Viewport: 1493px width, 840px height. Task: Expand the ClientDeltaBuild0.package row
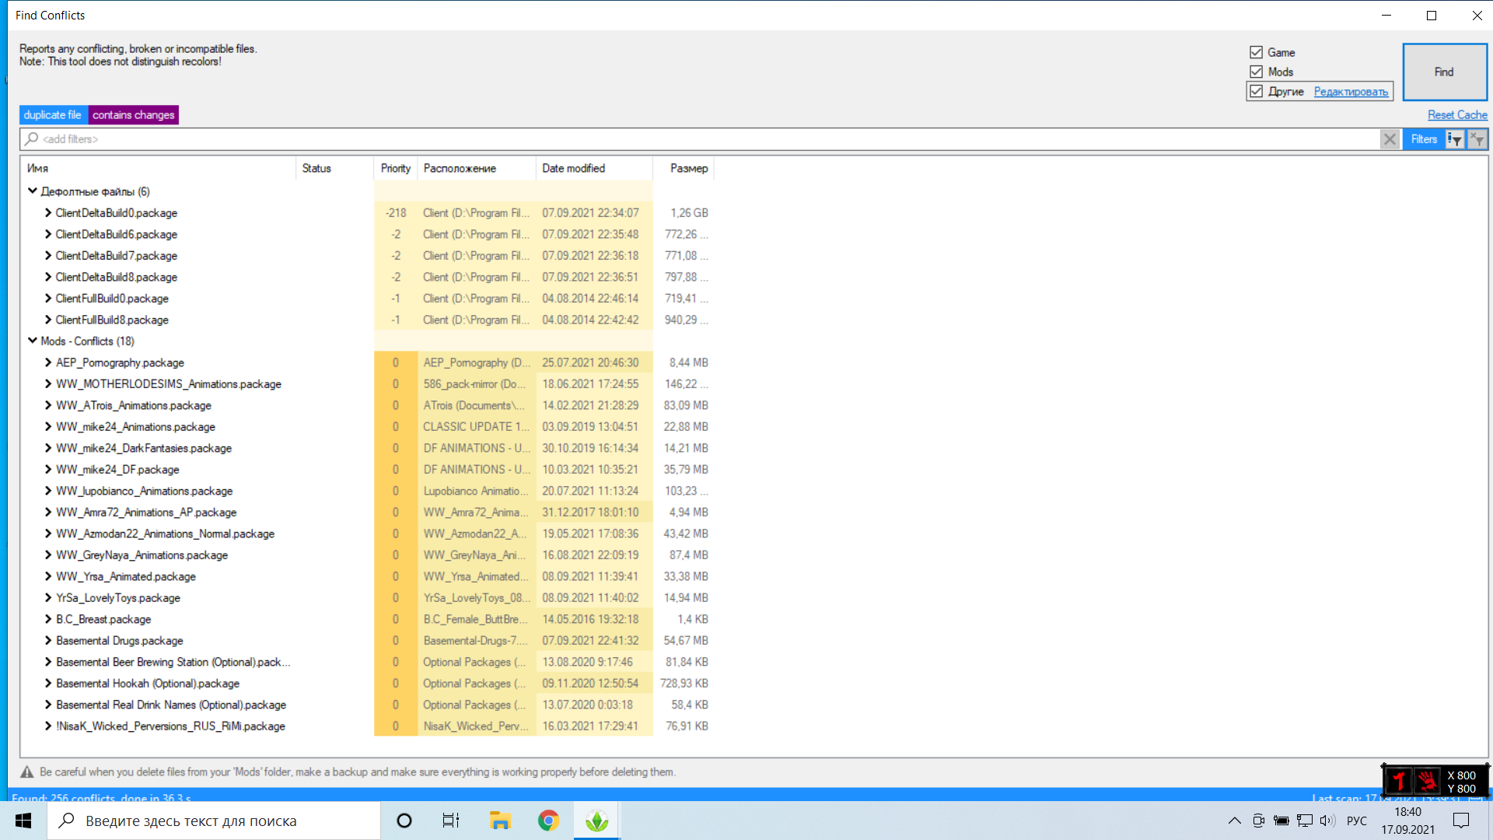[x=48, y=212]
